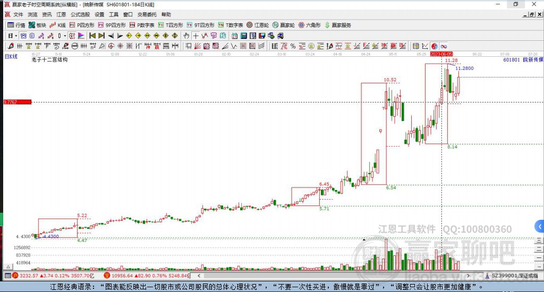Viewport: 544px width, 292px height.
Task: Click the red floppy save icon
Action: pos(262,36)
